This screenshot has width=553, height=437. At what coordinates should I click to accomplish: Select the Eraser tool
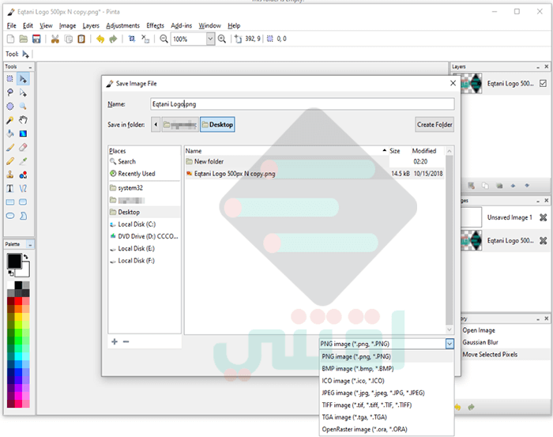point(23,148)
